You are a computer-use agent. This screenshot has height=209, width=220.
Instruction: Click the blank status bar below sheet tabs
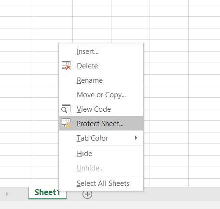(x=110, y=205)
